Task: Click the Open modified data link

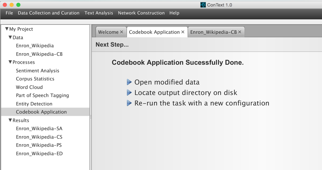Action: point(167,82)
